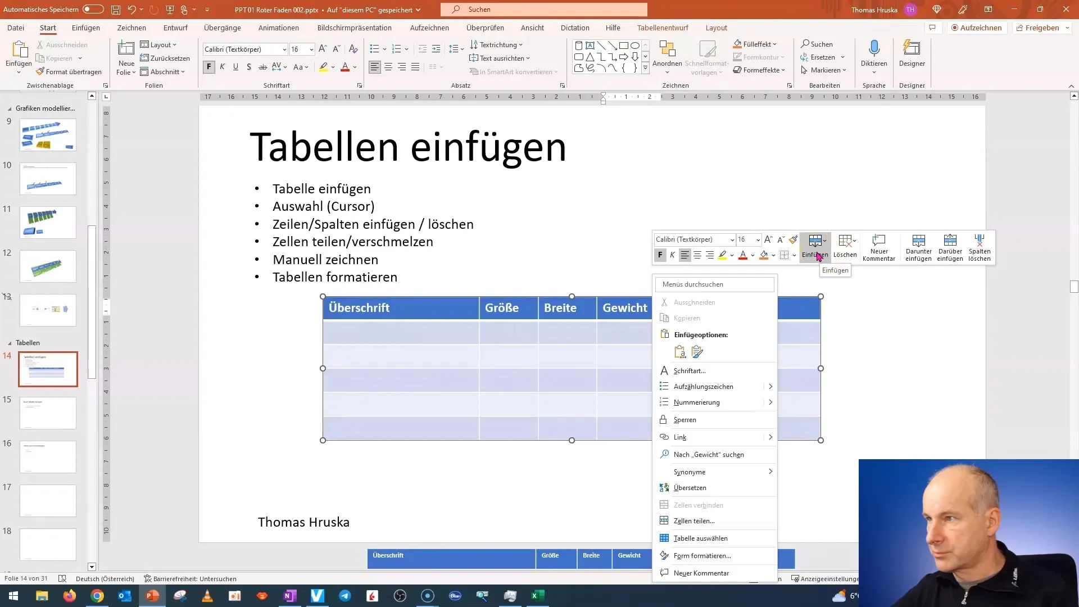Open the Layout ribbon tab
This screenshot has width=1079, height=607.
pyautogui.click(x=716, y=28)
